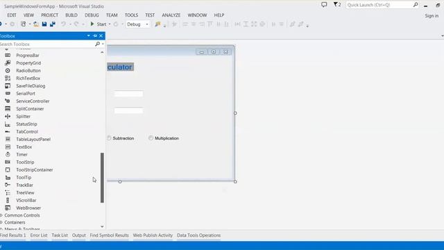Open the ANALYZE menu
444x250 pixels.
pos(171,15)
